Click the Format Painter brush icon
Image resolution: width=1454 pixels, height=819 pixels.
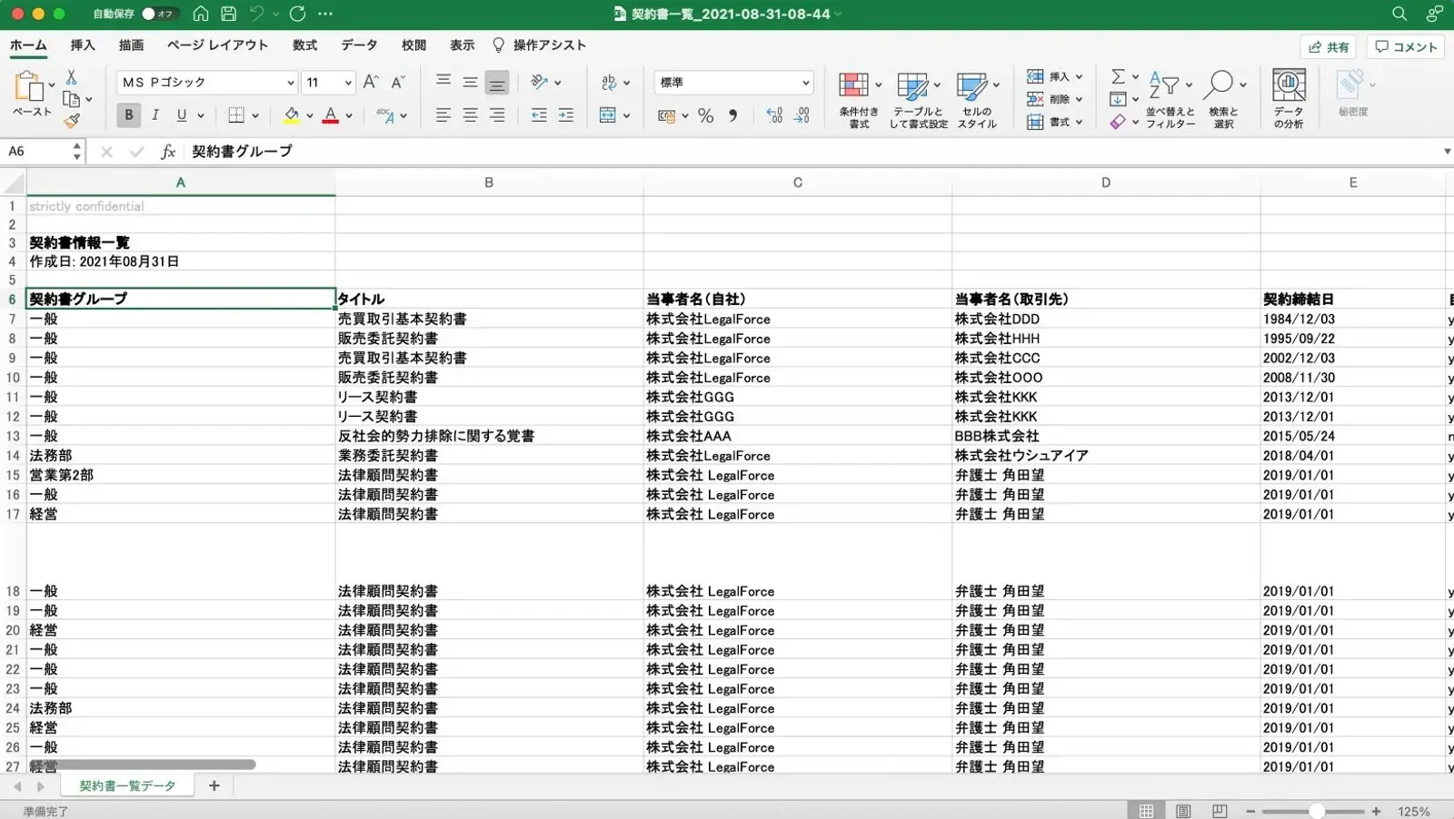coord(72,120)
